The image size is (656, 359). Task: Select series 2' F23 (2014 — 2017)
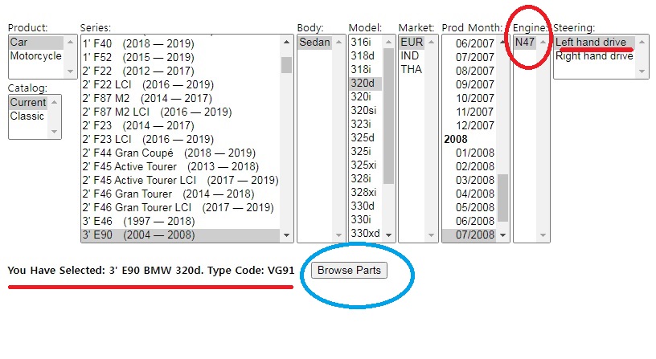[x=181, y=126]
